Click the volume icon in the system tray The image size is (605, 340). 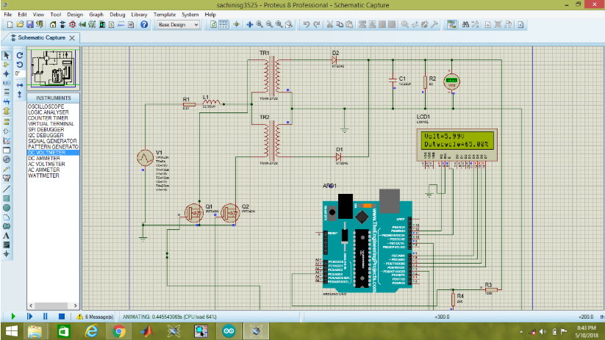click(543, 331)
